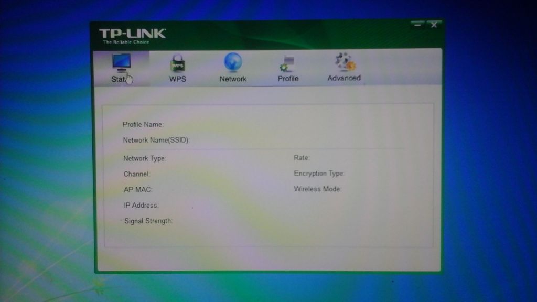This screenshot has height=302, width=537.
Task: Click the 'Channel:' label
Action: 137,174
